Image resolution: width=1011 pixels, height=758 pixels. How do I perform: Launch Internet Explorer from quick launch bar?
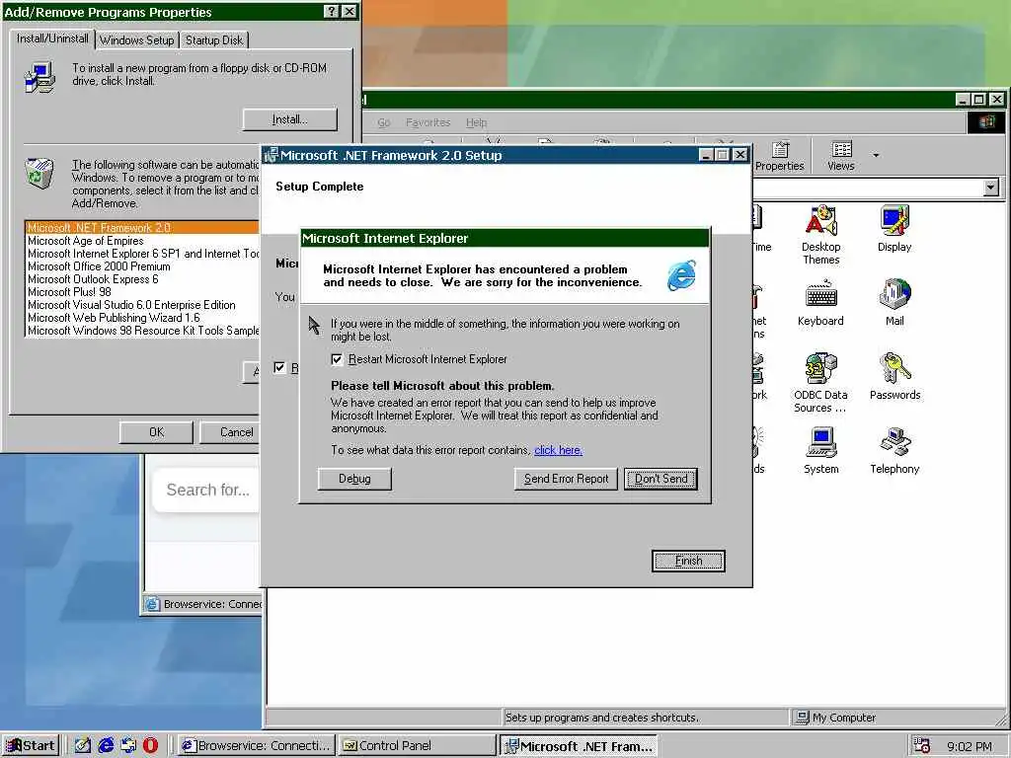pos(106,745)
